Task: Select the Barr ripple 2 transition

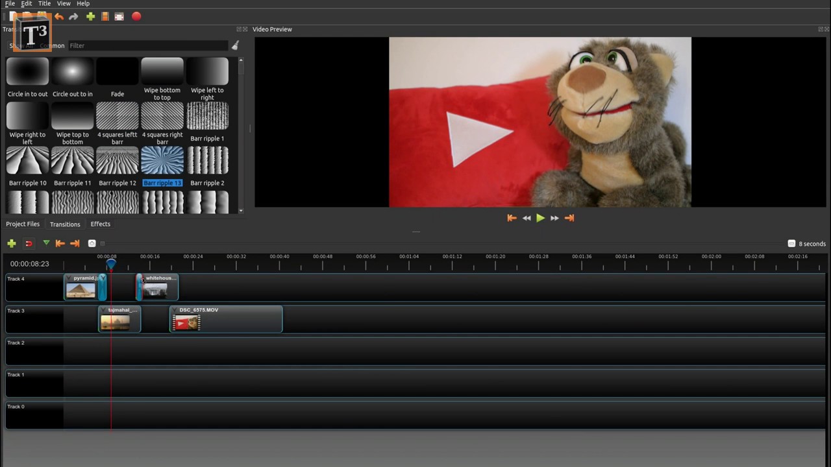Action: tap(207, 167)
